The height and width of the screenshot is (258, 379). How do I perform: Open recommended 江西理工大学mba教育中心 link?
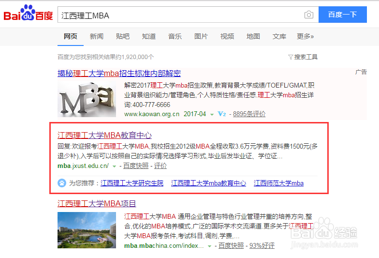point(209,183)
